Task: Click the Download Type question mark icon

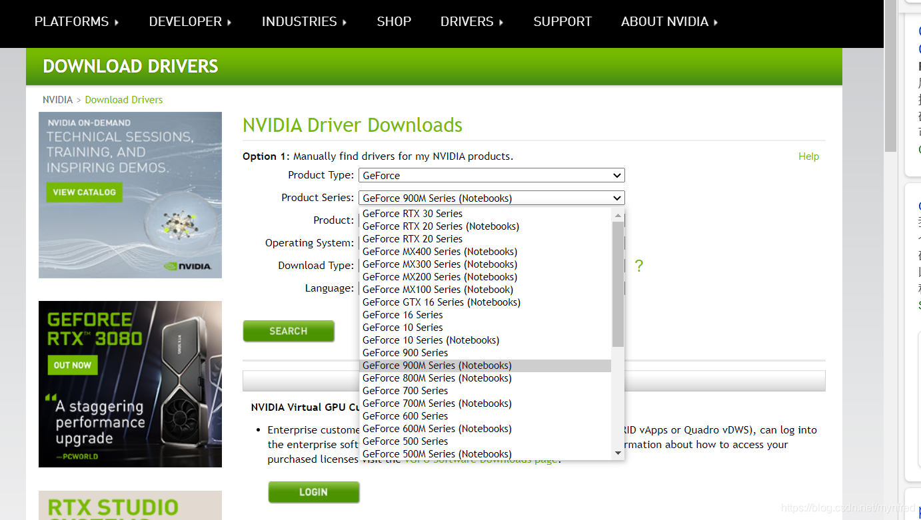Action: coord(639,266)
